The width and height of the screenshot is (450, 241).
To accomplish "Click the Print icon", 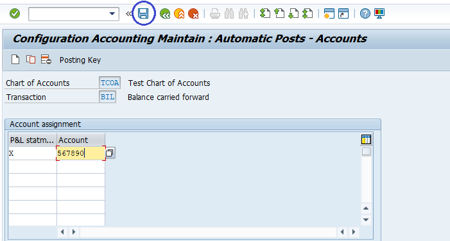I will point(214,13).
